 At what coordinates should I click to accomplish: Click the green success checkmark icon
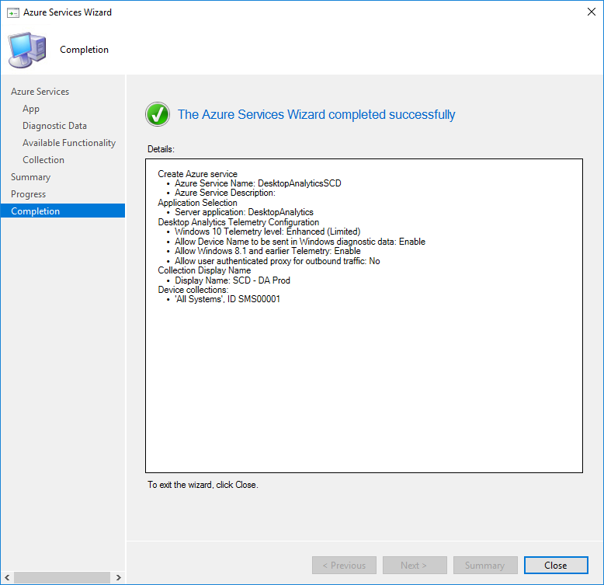point(158,114)
